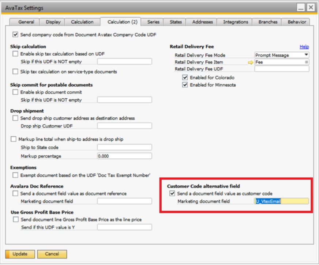The image size is (319, 265).
Task: Open the Retail Delivery Fee Mode dropdown
Action: (282, 55)
